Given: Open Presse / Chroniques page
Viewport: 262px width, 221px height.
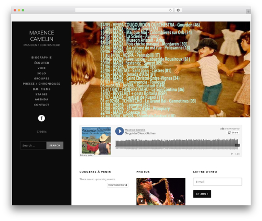Looking at the screenshot, I should pos(41,84).
